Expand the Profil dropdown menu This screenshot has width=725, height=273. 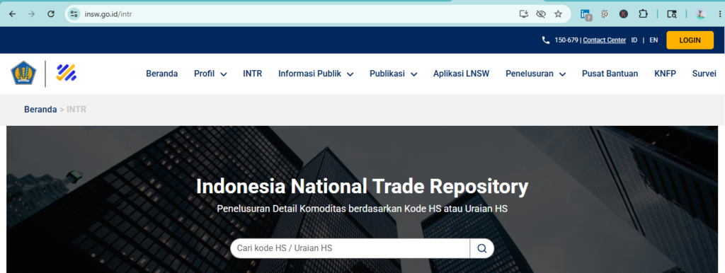[210, 74]
